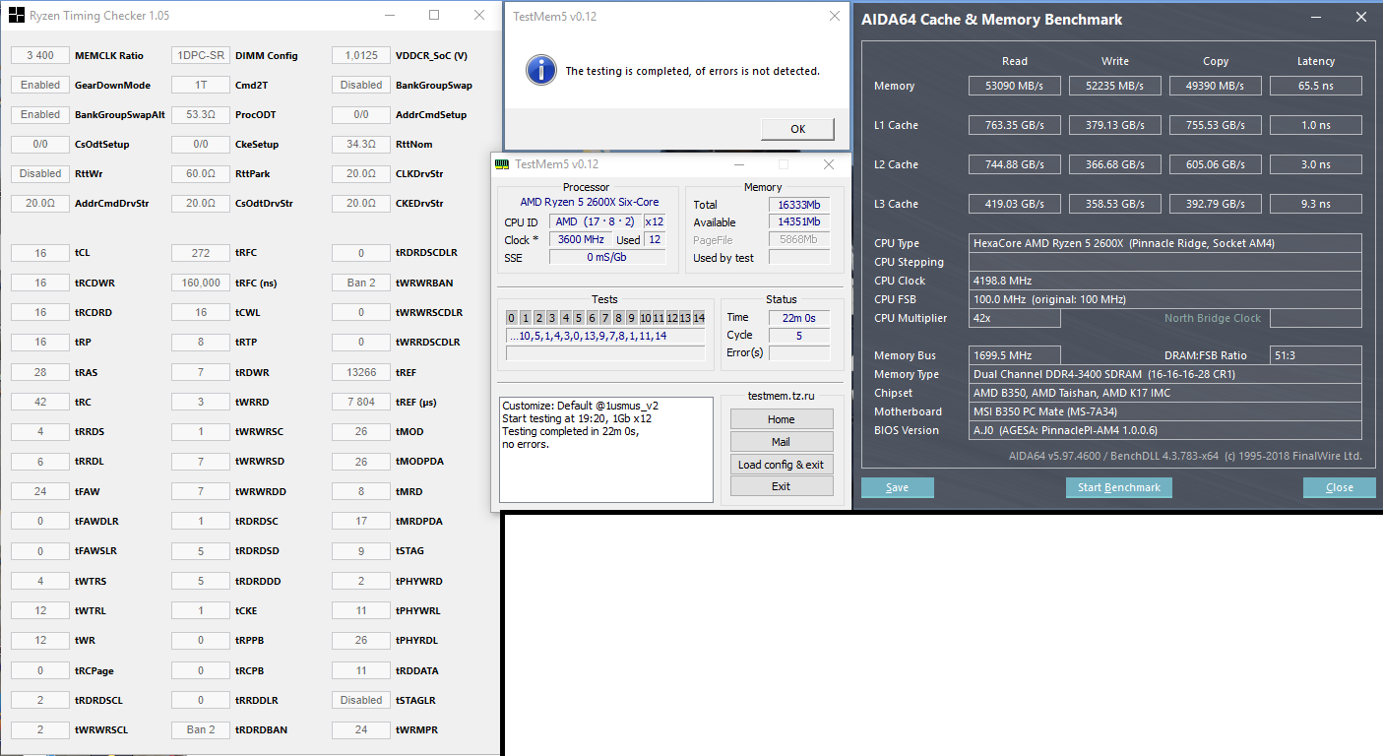Click the VDDCR_SoC voltage field

click(361, 55)
